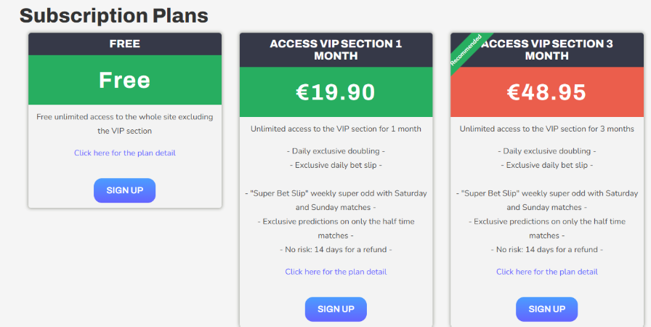The image size is (651, 327).
Task: Click 'No risk: 14 days' in the 3 month plan
Action: pyautogui.click(x=546, y=249)
